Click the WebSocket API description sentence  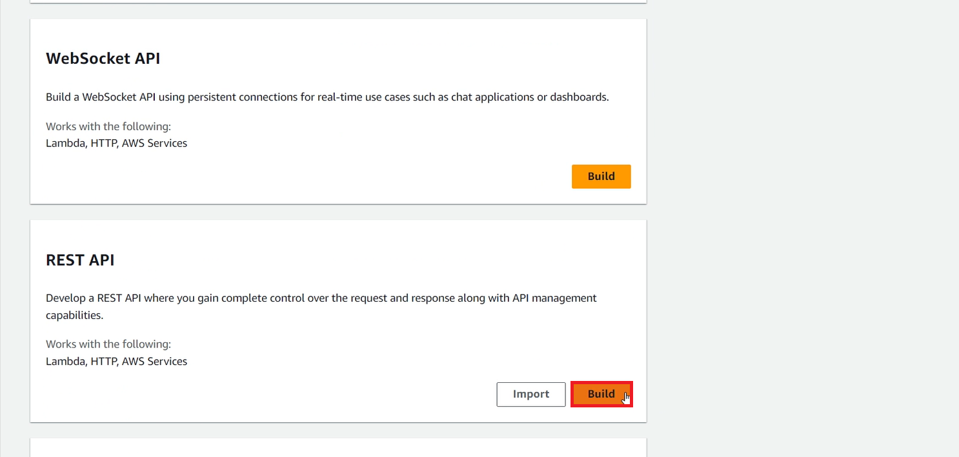pyautogui.click(x=327, y=97)
